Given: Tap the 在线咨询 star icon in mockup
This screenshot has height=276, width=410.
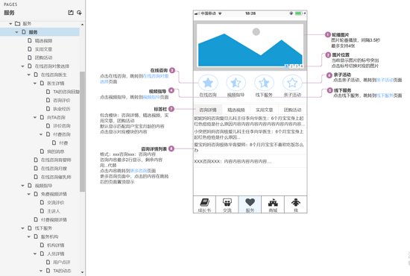Looking at the screenshot, I should (208, 83).
